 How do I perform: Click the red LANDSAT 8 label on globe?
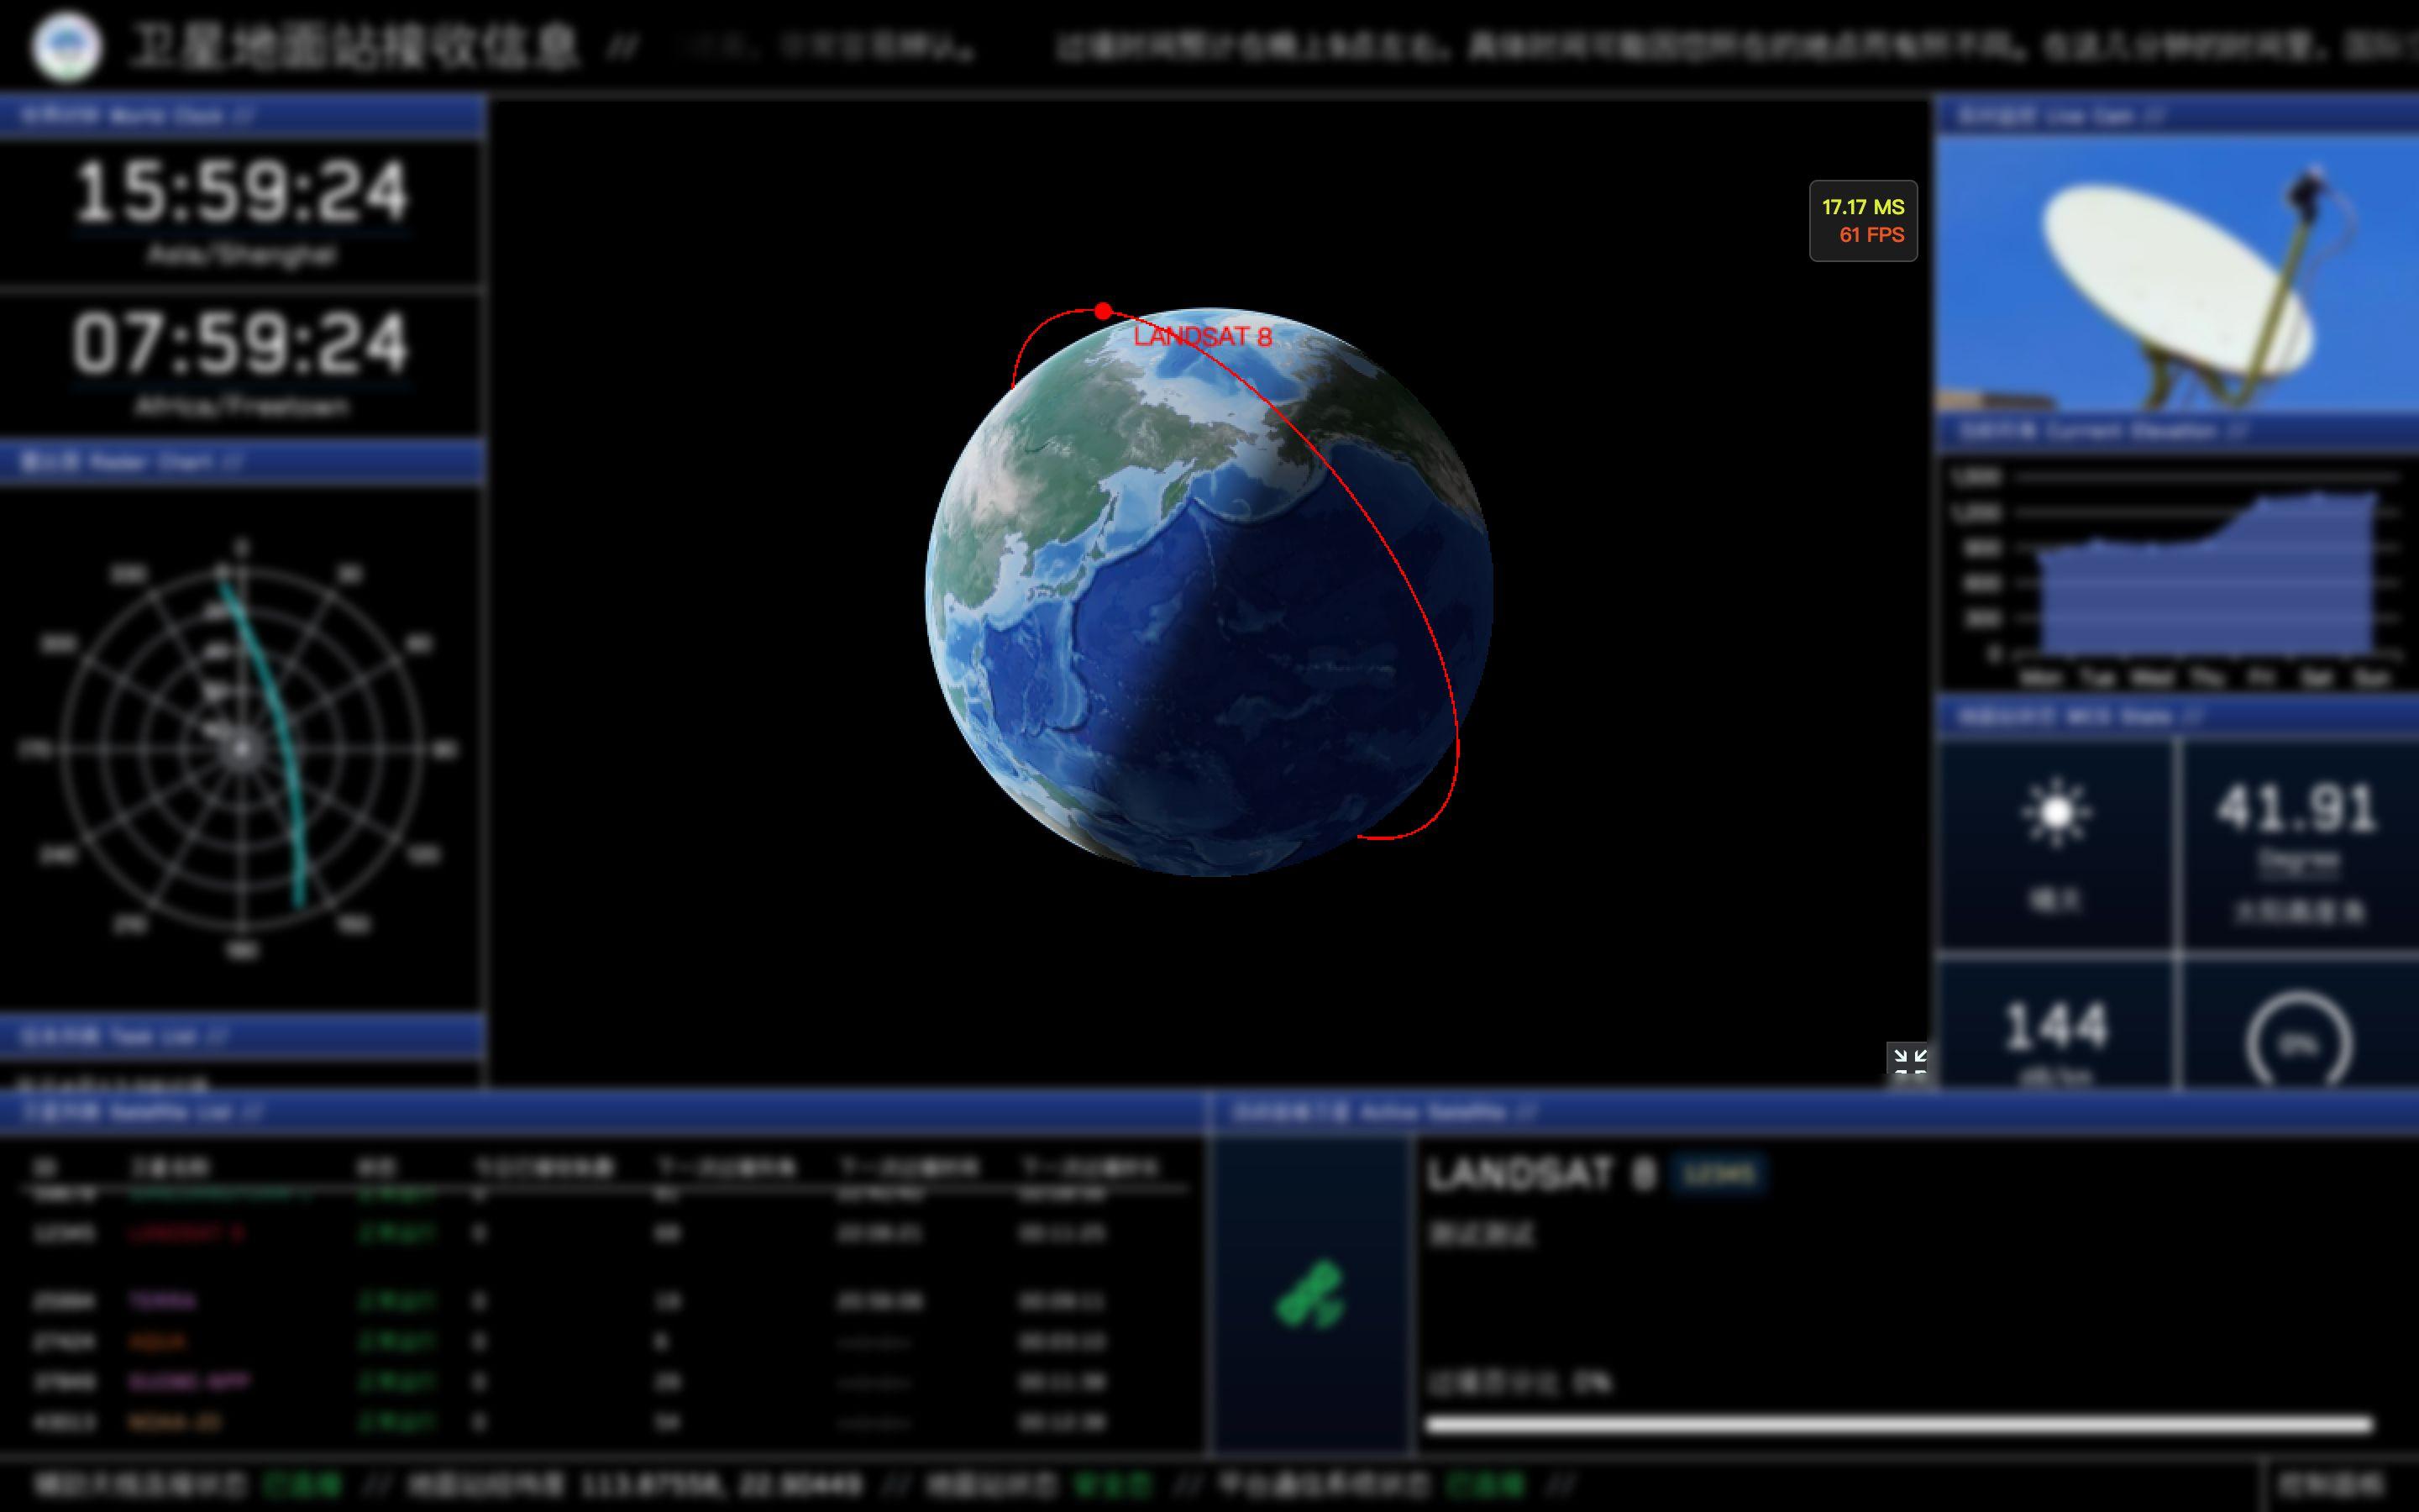[1203, 337]
